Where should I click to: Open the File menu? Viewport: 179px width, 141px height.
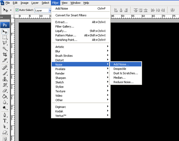[8, 3]
